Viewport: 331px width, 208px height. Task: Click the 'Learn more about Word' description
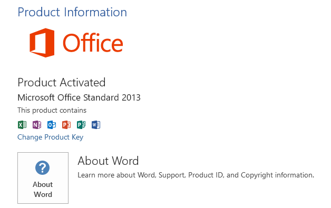[x=196, y=175]
